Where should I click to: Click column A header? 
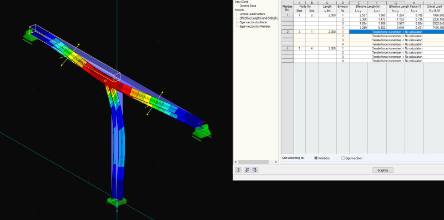click(x=299, y=3)
